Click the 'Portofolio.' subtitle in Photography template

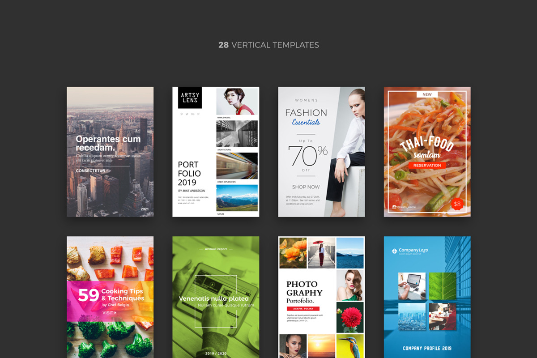click(300, 301)
